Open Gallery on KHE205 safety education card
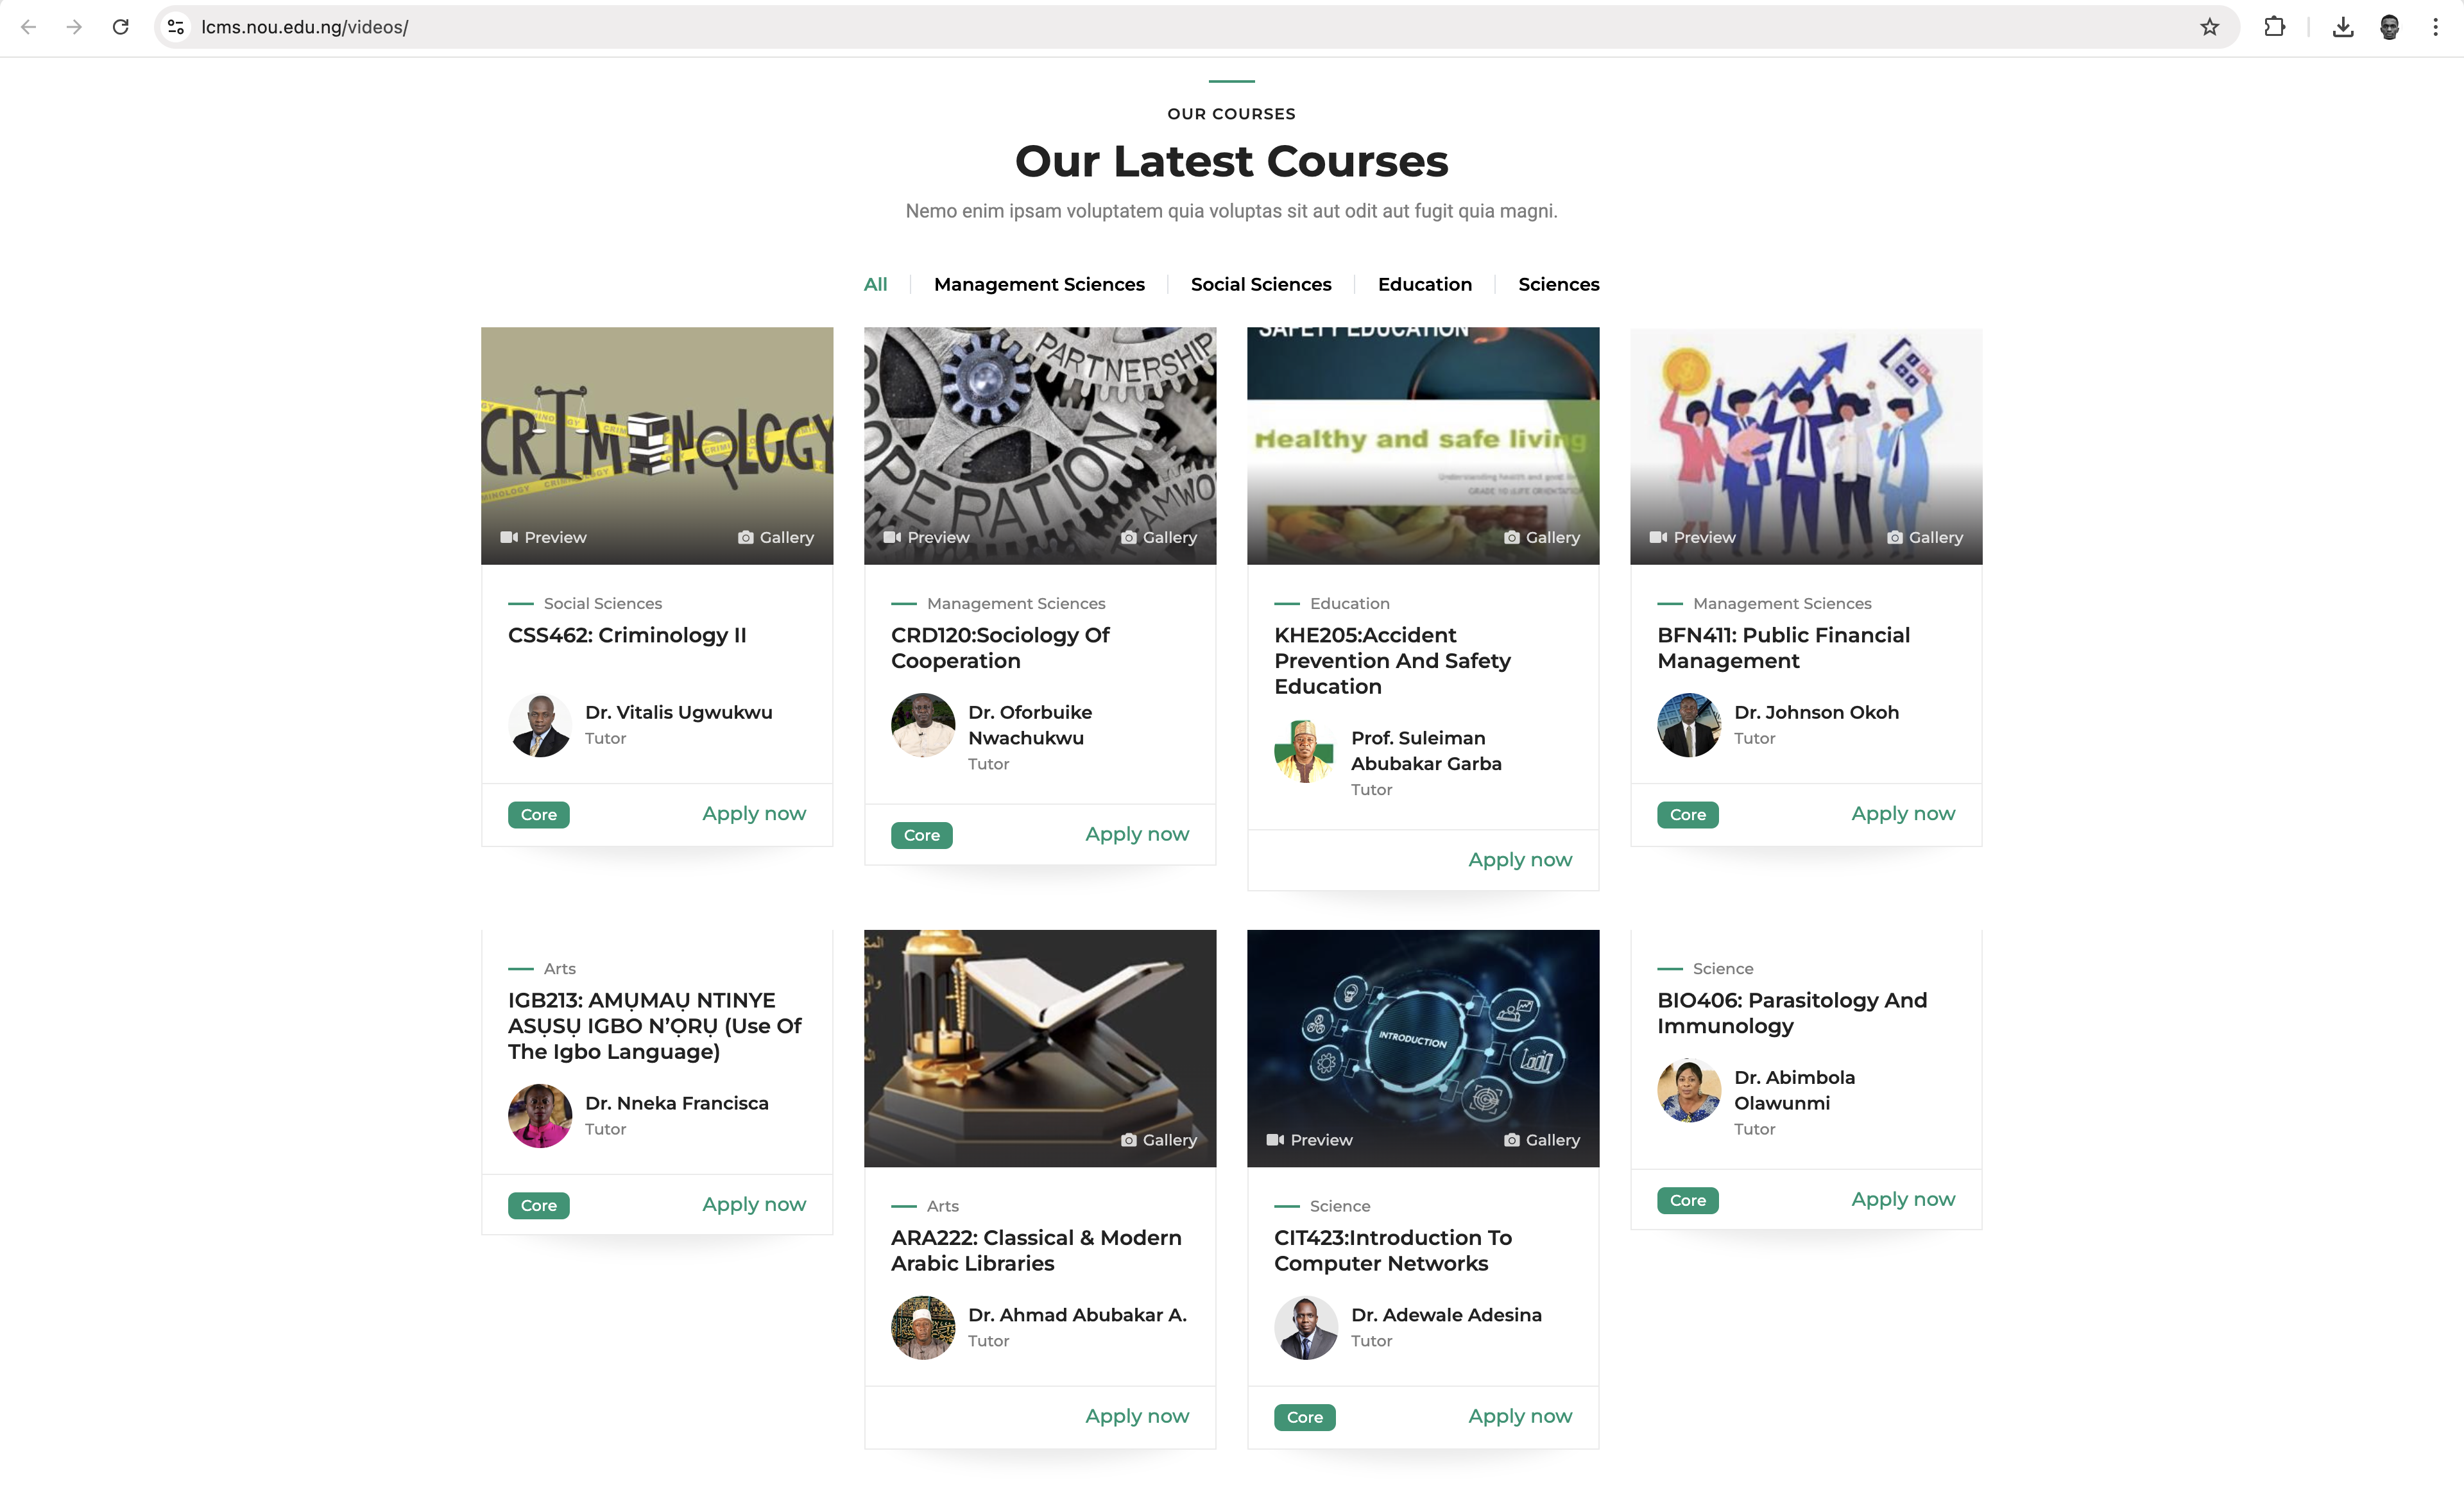Screen dimensions: 2464x1485 [x=1541, y=537]
